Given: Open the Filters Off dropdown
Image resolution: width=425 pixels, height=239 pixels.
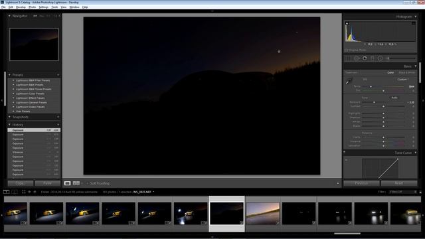Looking at the screenshot, I should tap(402, 192).
